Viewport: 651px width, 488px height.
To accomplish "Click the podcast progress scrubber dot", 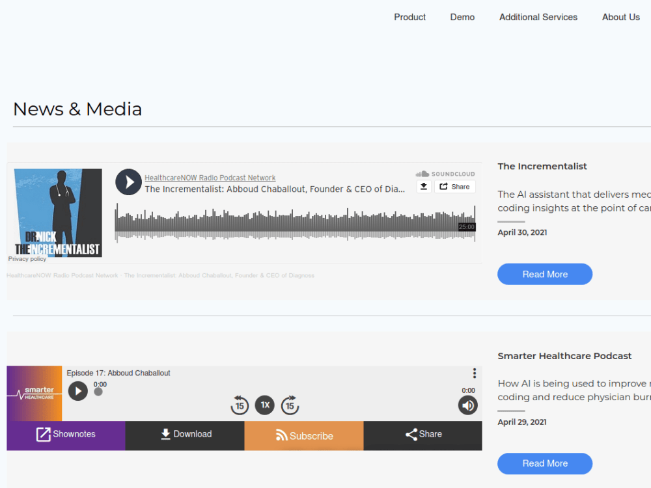I will tap(98, 392).
